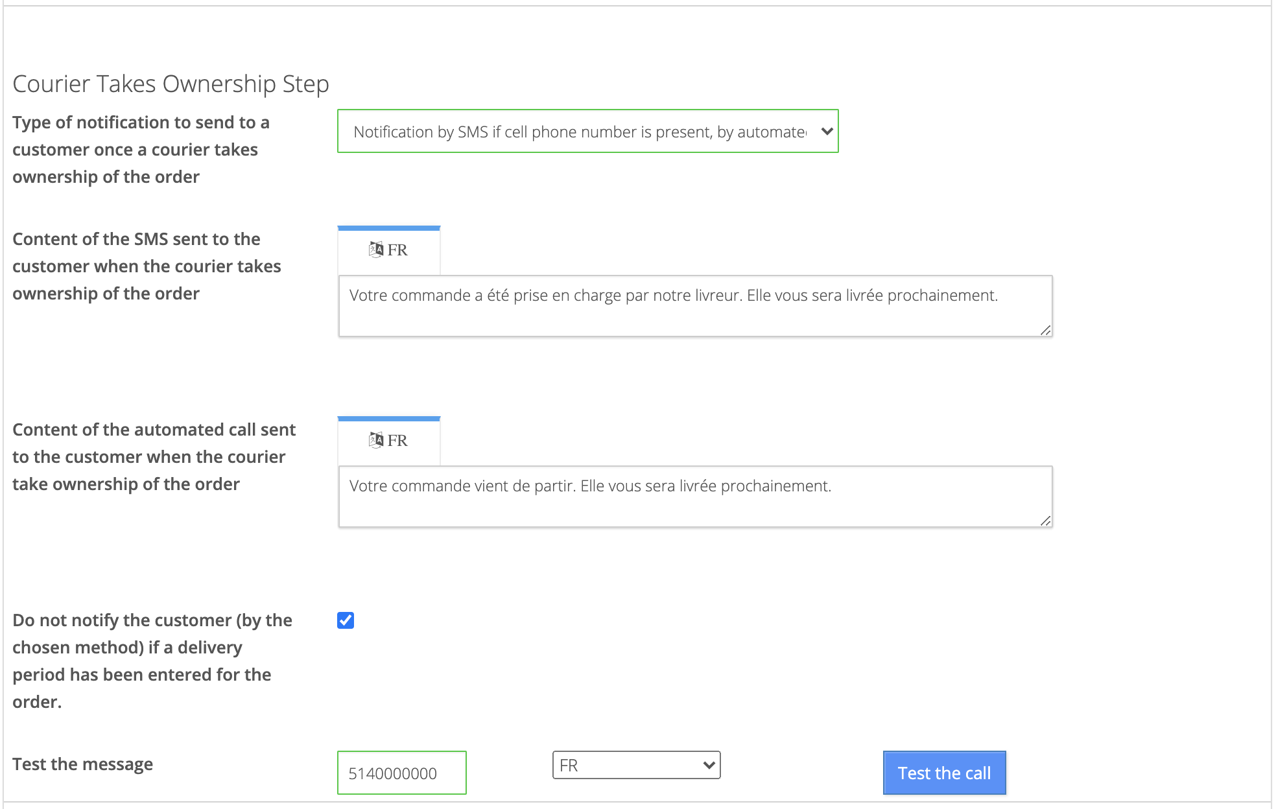Select the FR tab above SMS content
1276x809 pixels.
click(x=389, y=250)
